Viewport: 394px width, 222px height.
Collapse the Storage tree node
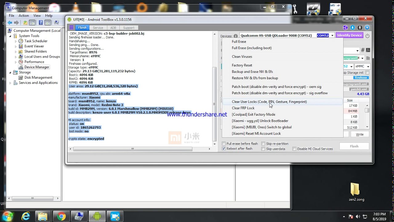[x=10, y=72]
